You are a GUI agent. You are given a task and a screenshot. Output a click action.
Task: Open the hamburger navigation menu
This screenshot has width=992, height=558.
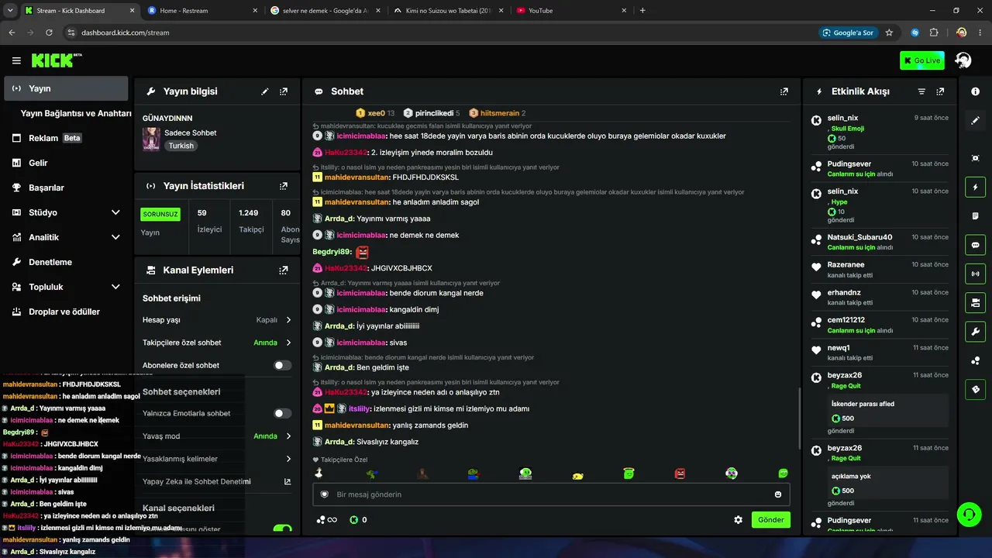click(16, 60)
